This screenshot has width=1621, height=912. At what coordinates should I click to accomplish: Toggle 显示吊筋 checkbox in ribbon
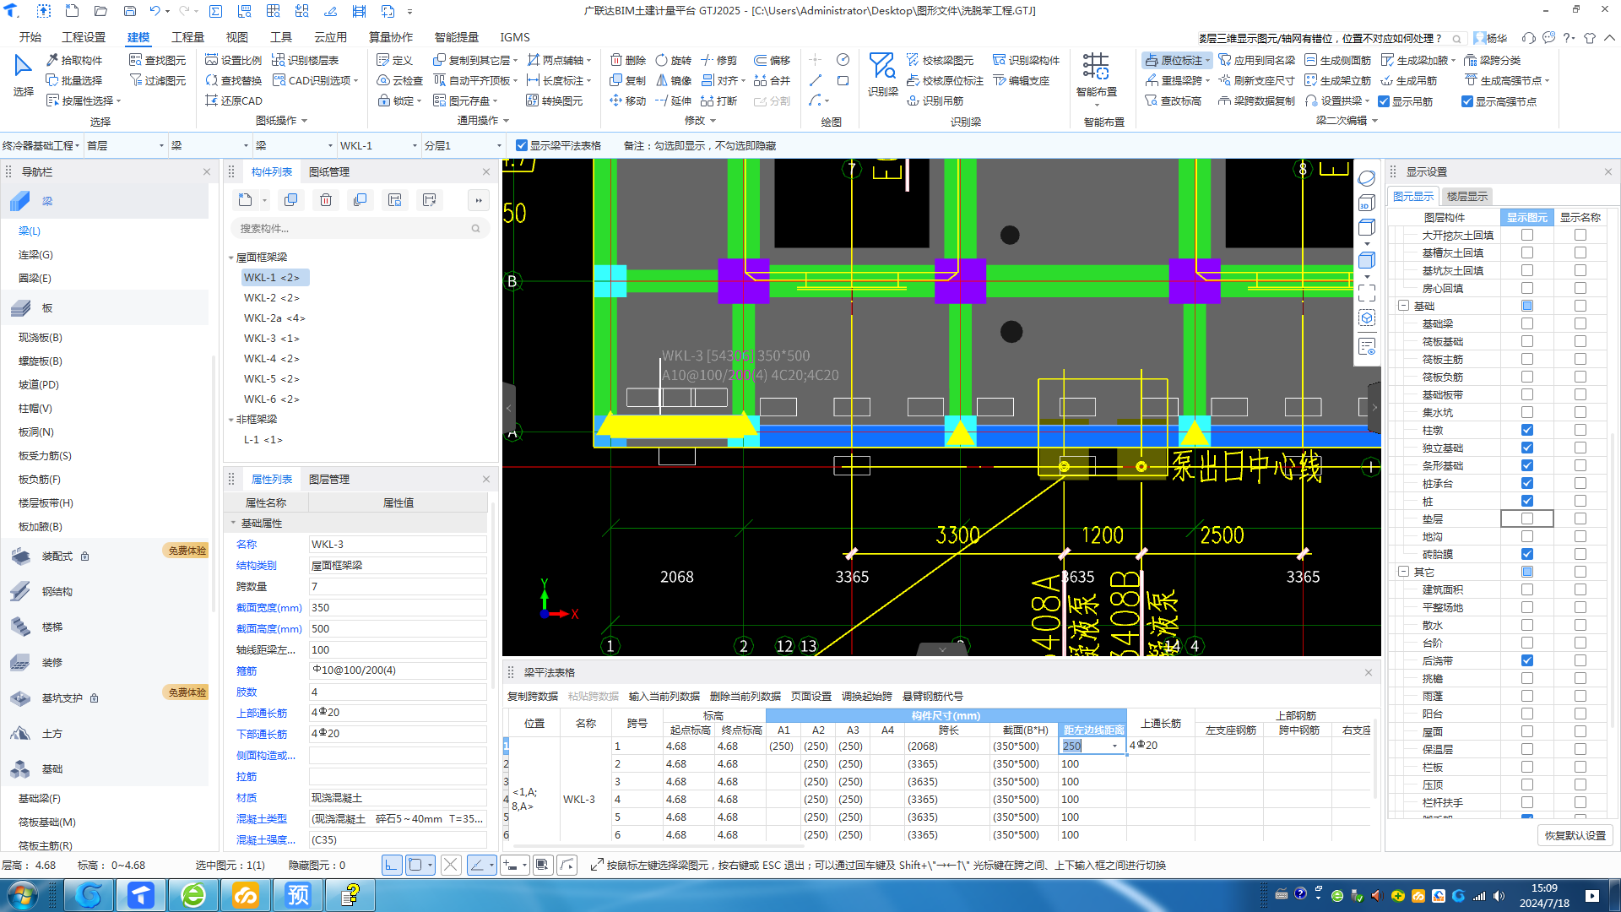[x=1384, y=101]
